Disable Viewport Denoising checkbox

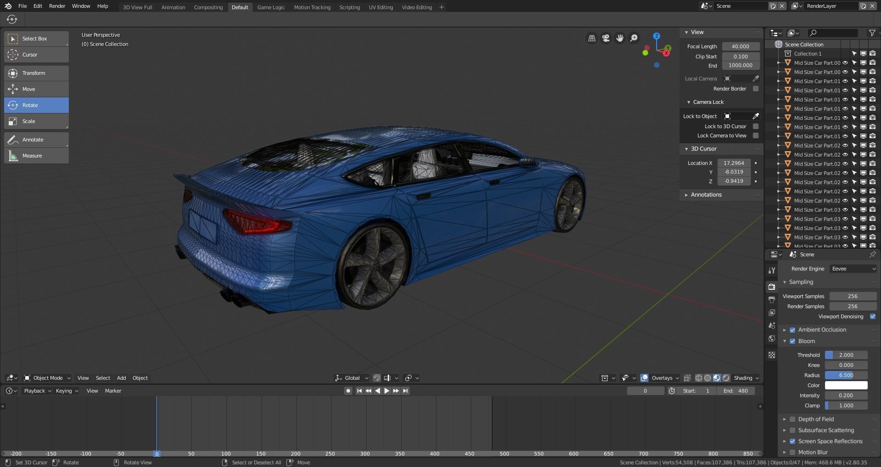click(873, 316)
